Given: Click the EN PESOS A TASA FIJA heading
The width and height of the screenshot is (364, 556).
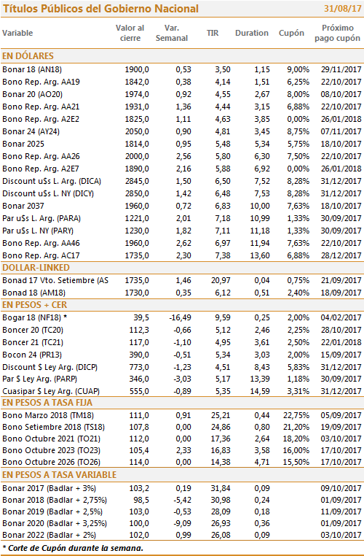Looking at the screenshot, I should click(x=47, y=403).
